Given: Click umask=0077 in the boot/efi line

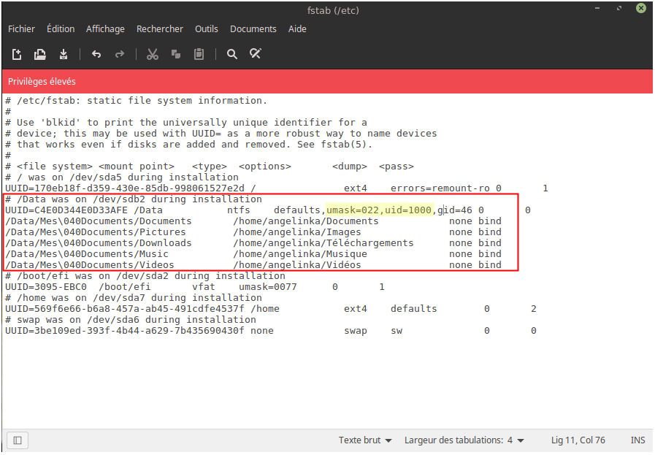Looking at the screenshot, I should point(268,287).
